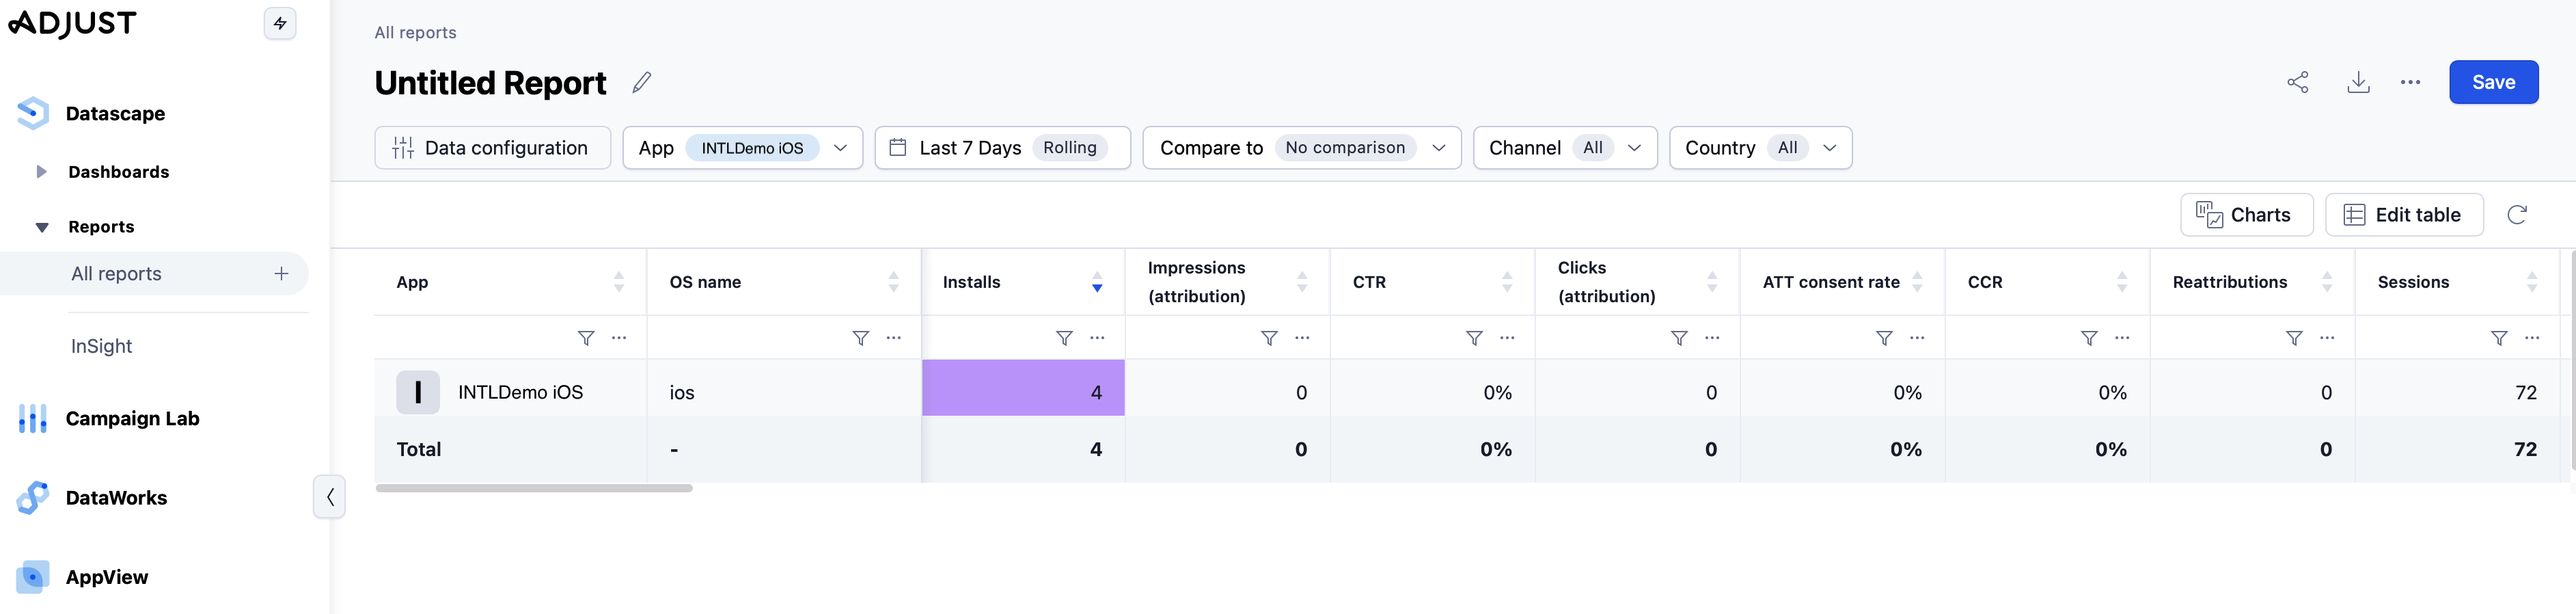2576x614 pixels.
Task: Expand the Dashboards tree section
Action: coord(42,172)
